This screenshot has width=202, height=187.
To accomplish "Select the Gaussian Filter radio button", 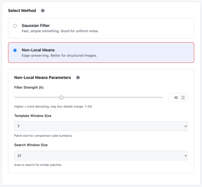I will [15, 26].
